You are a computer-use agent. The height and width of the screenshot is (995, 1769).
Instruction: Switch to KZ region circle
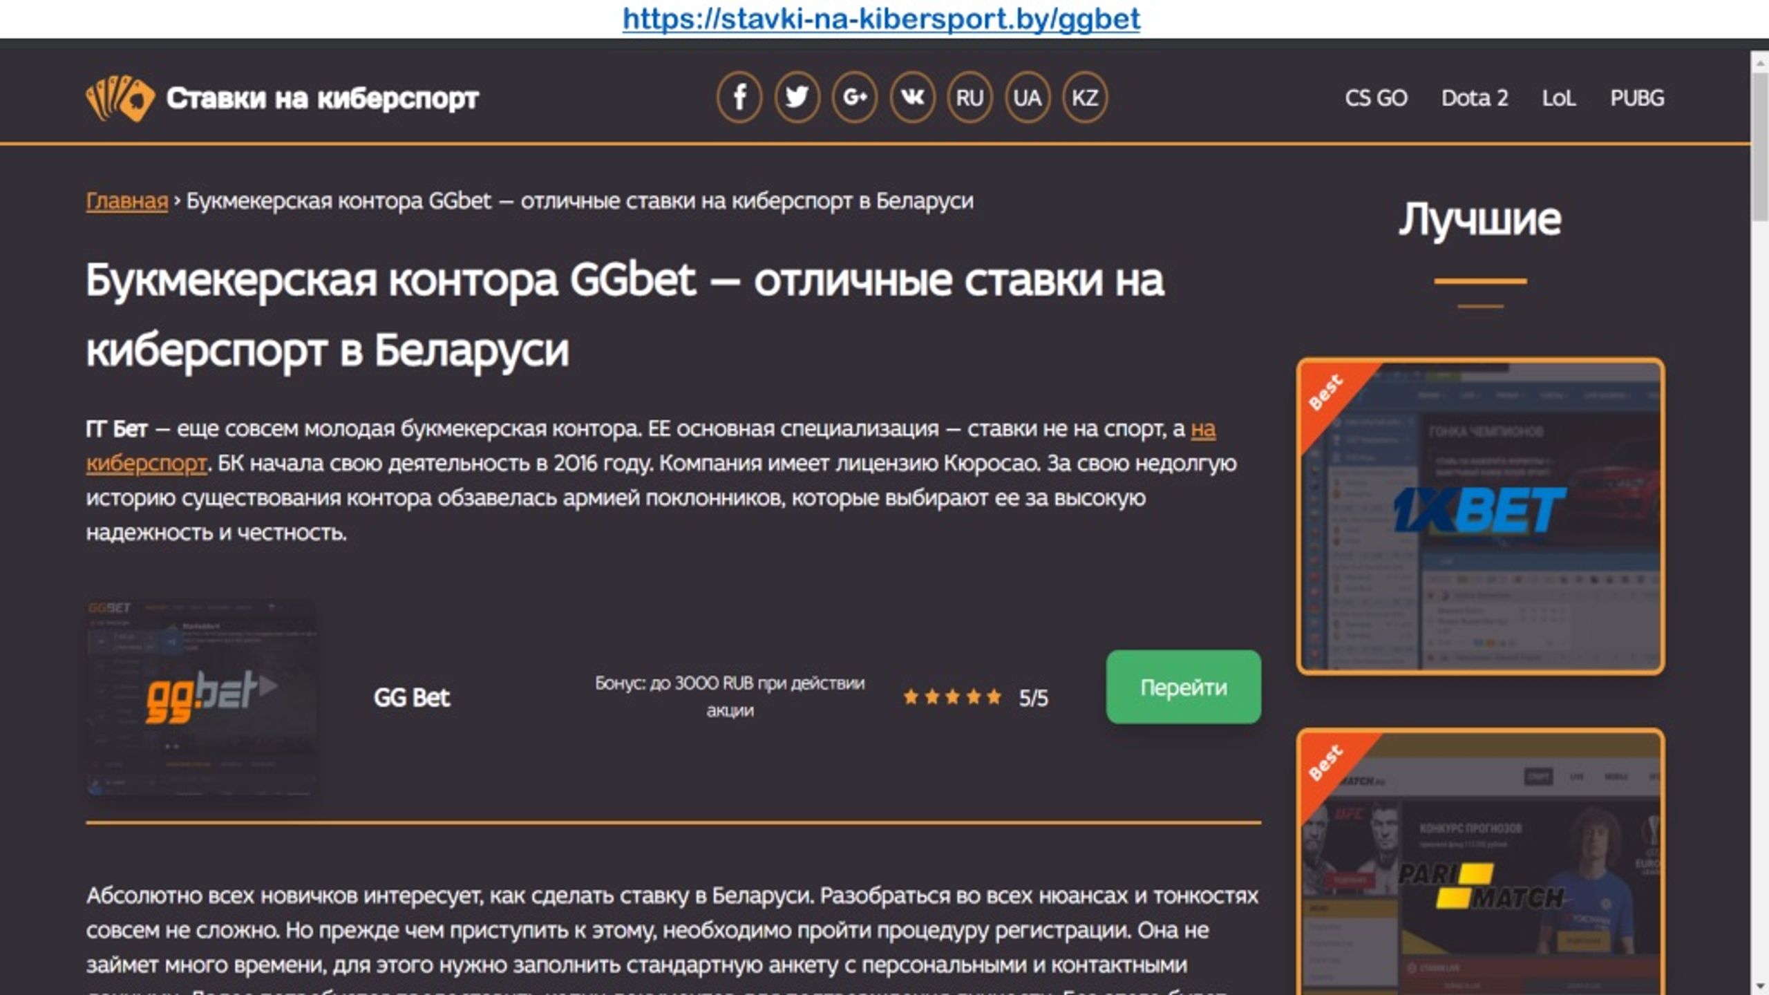1084,97
